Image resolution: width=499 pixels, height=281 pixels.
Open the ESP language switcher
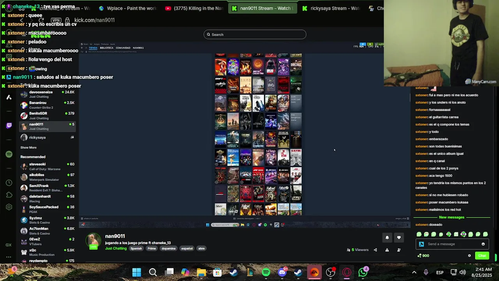pos(440,272)
